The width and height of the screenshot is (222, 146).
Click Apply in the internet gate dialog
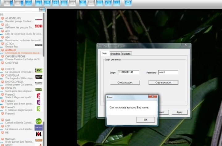(179, 112)
